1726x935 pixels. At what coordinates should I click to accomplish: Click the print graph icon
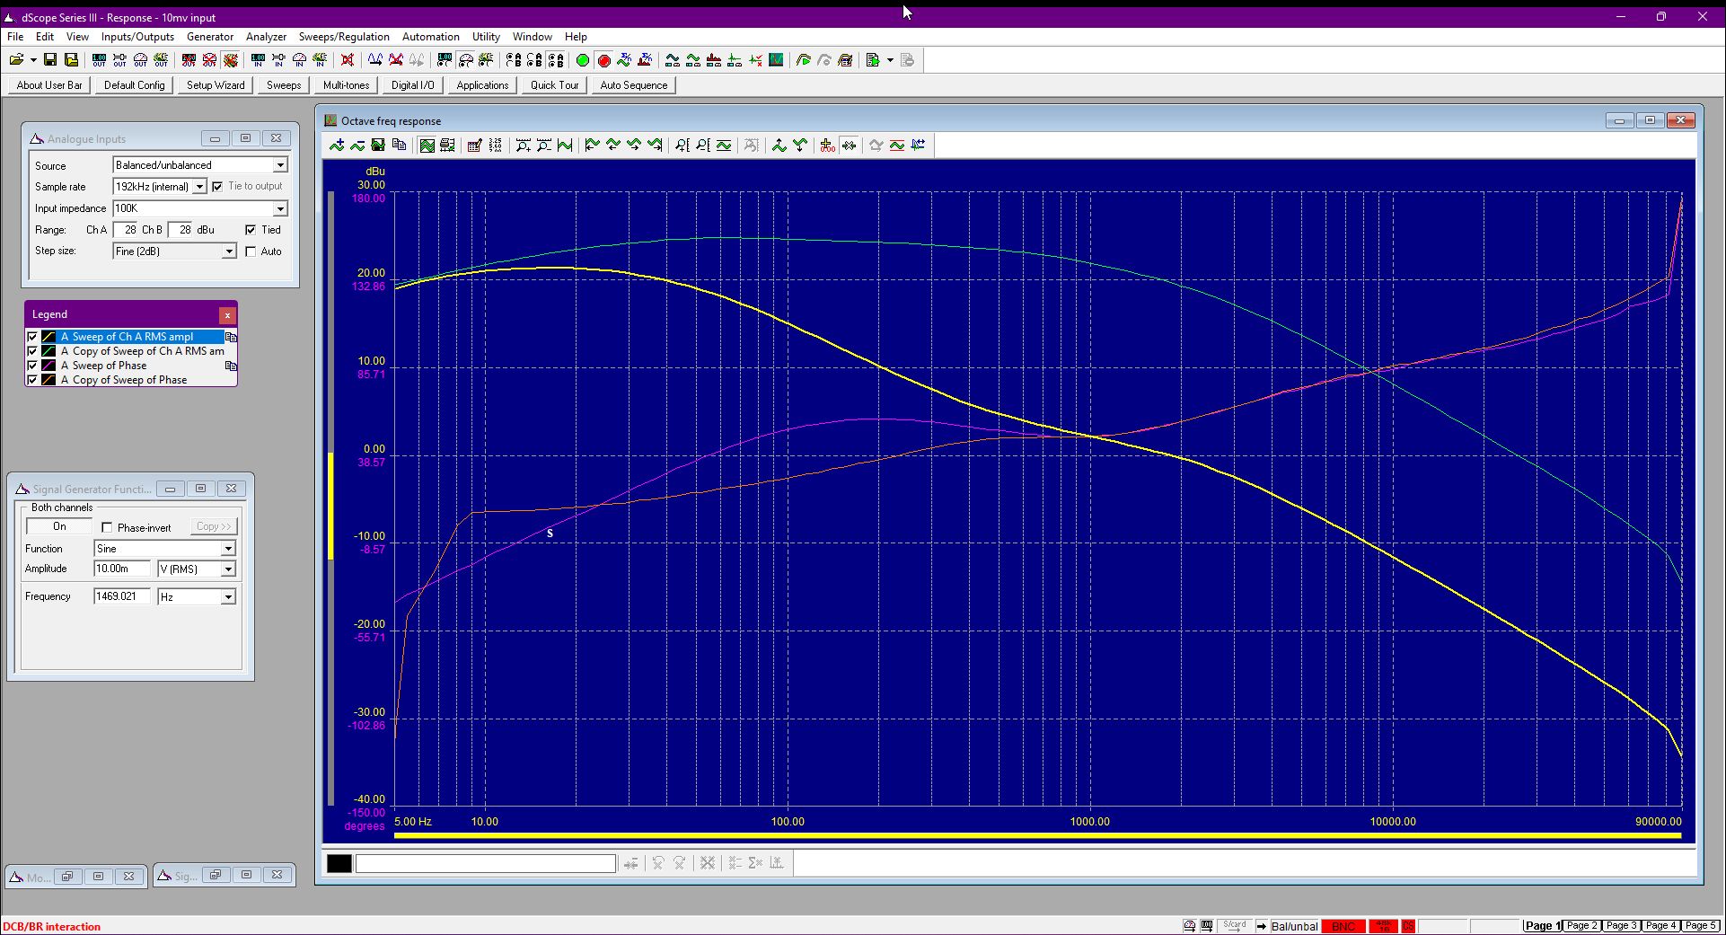point(447,145)
